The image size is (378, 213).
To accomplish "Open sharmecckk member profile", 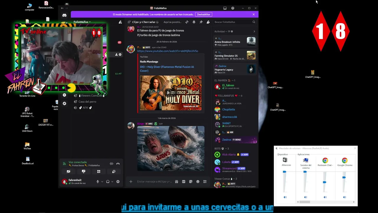I will pos(229,117).
